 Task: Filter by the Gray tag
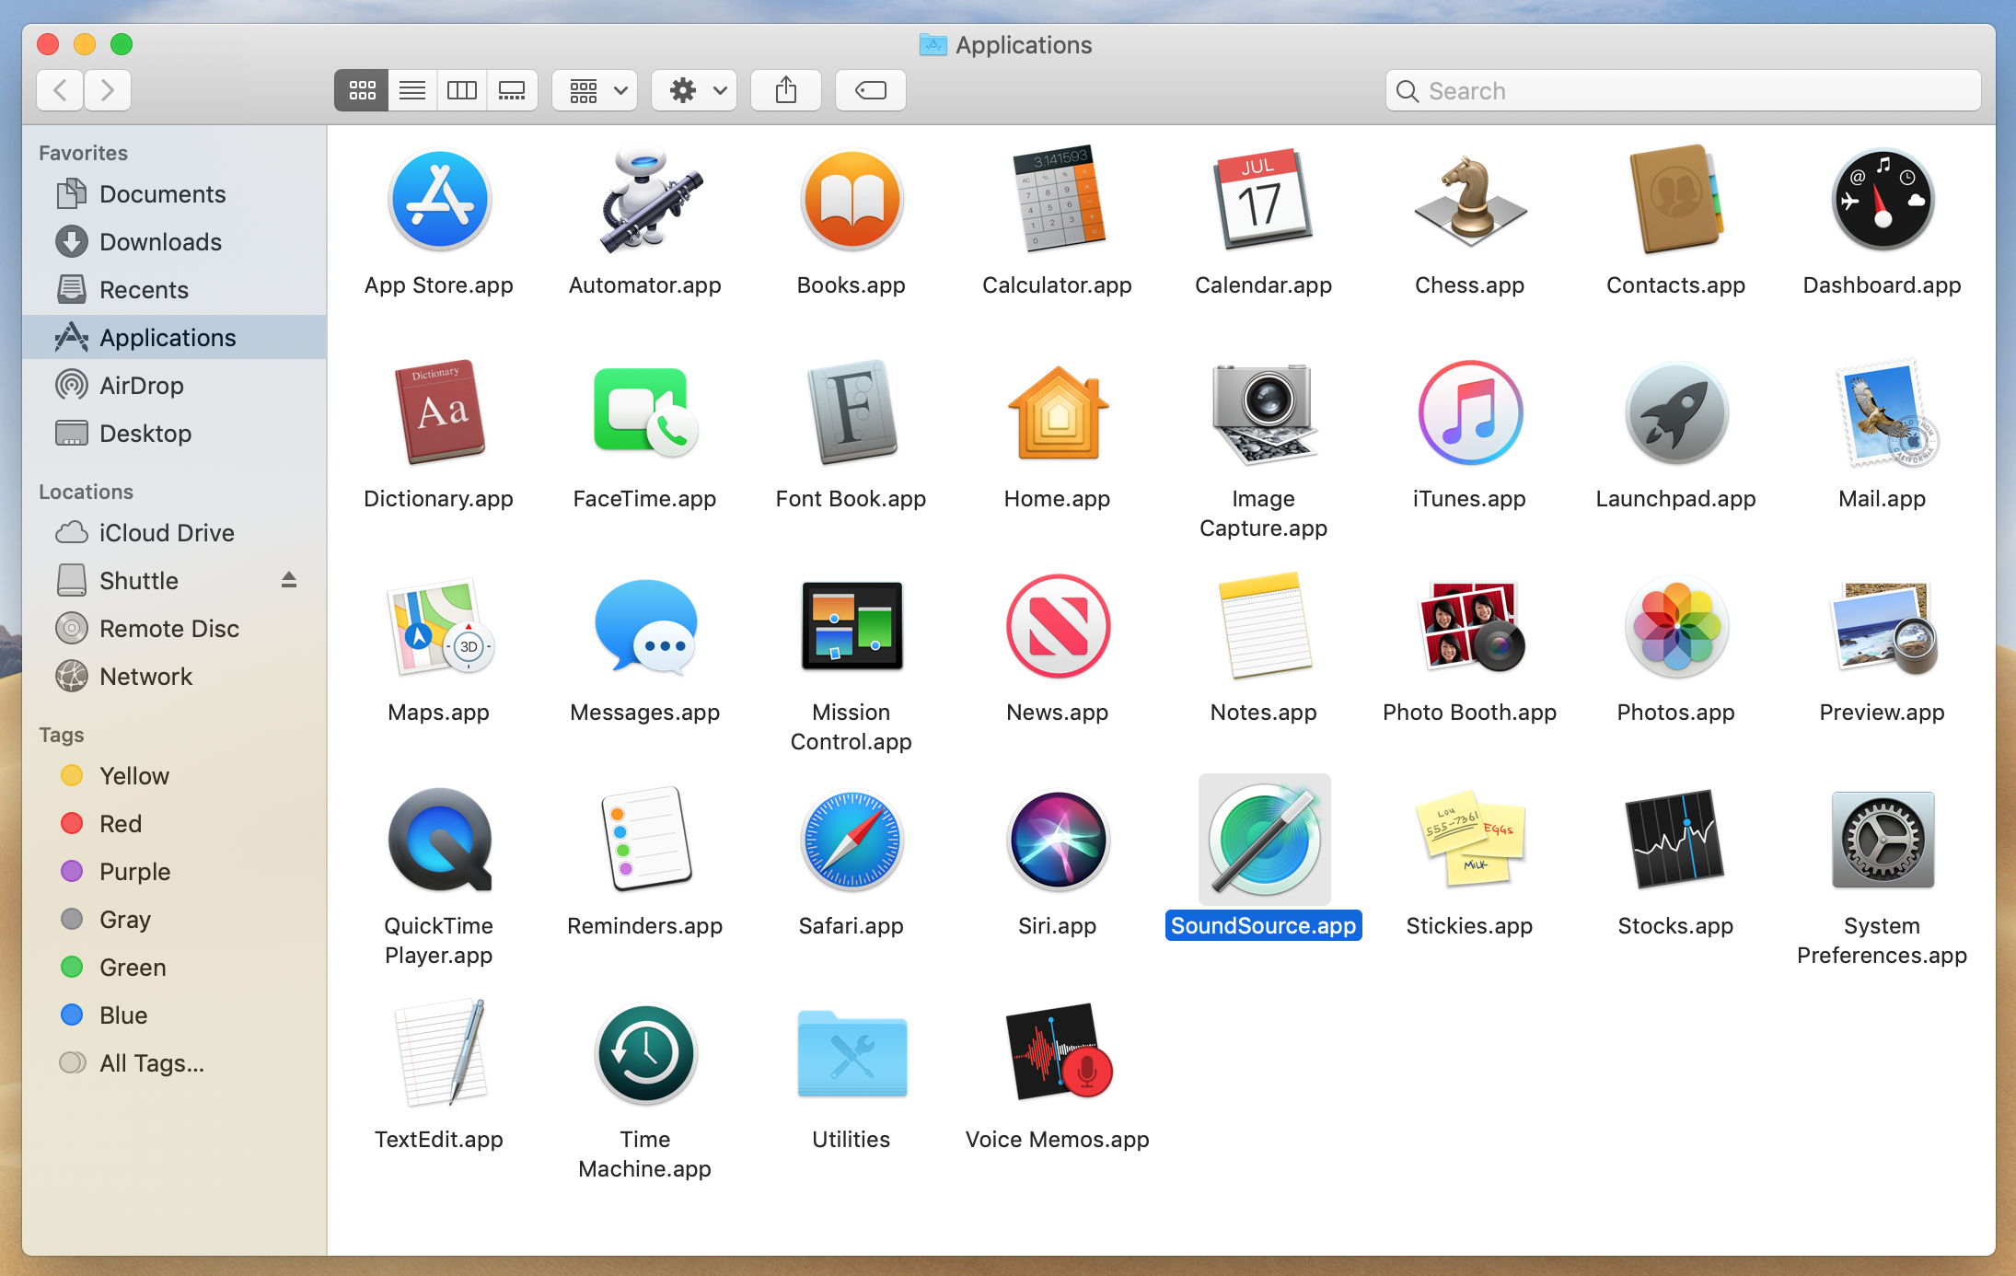click(x=175, y=920)
